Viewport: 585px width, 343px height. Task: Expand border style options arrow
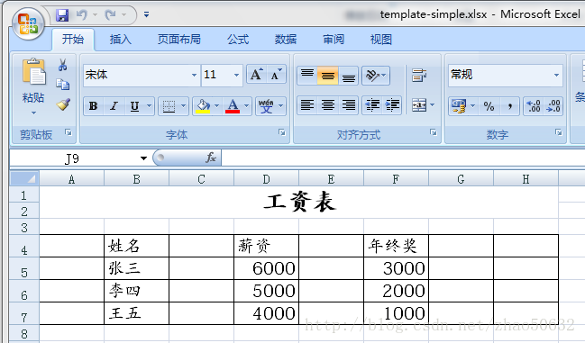pyautogui.click(x=183, y=106)
